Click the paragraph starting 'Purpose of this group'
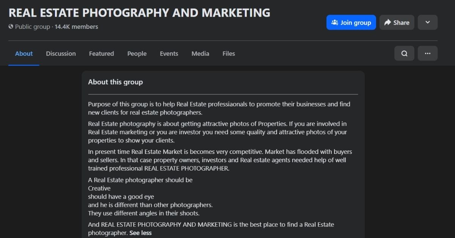 coord(219,108)
